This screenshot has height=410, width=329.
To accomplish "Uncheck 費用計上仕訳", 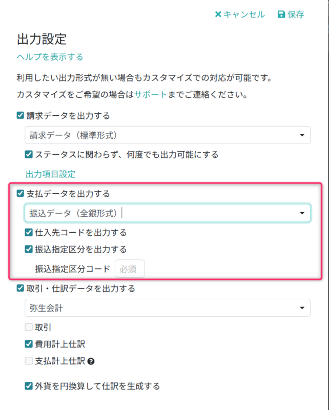I will [x=28, y=345].
